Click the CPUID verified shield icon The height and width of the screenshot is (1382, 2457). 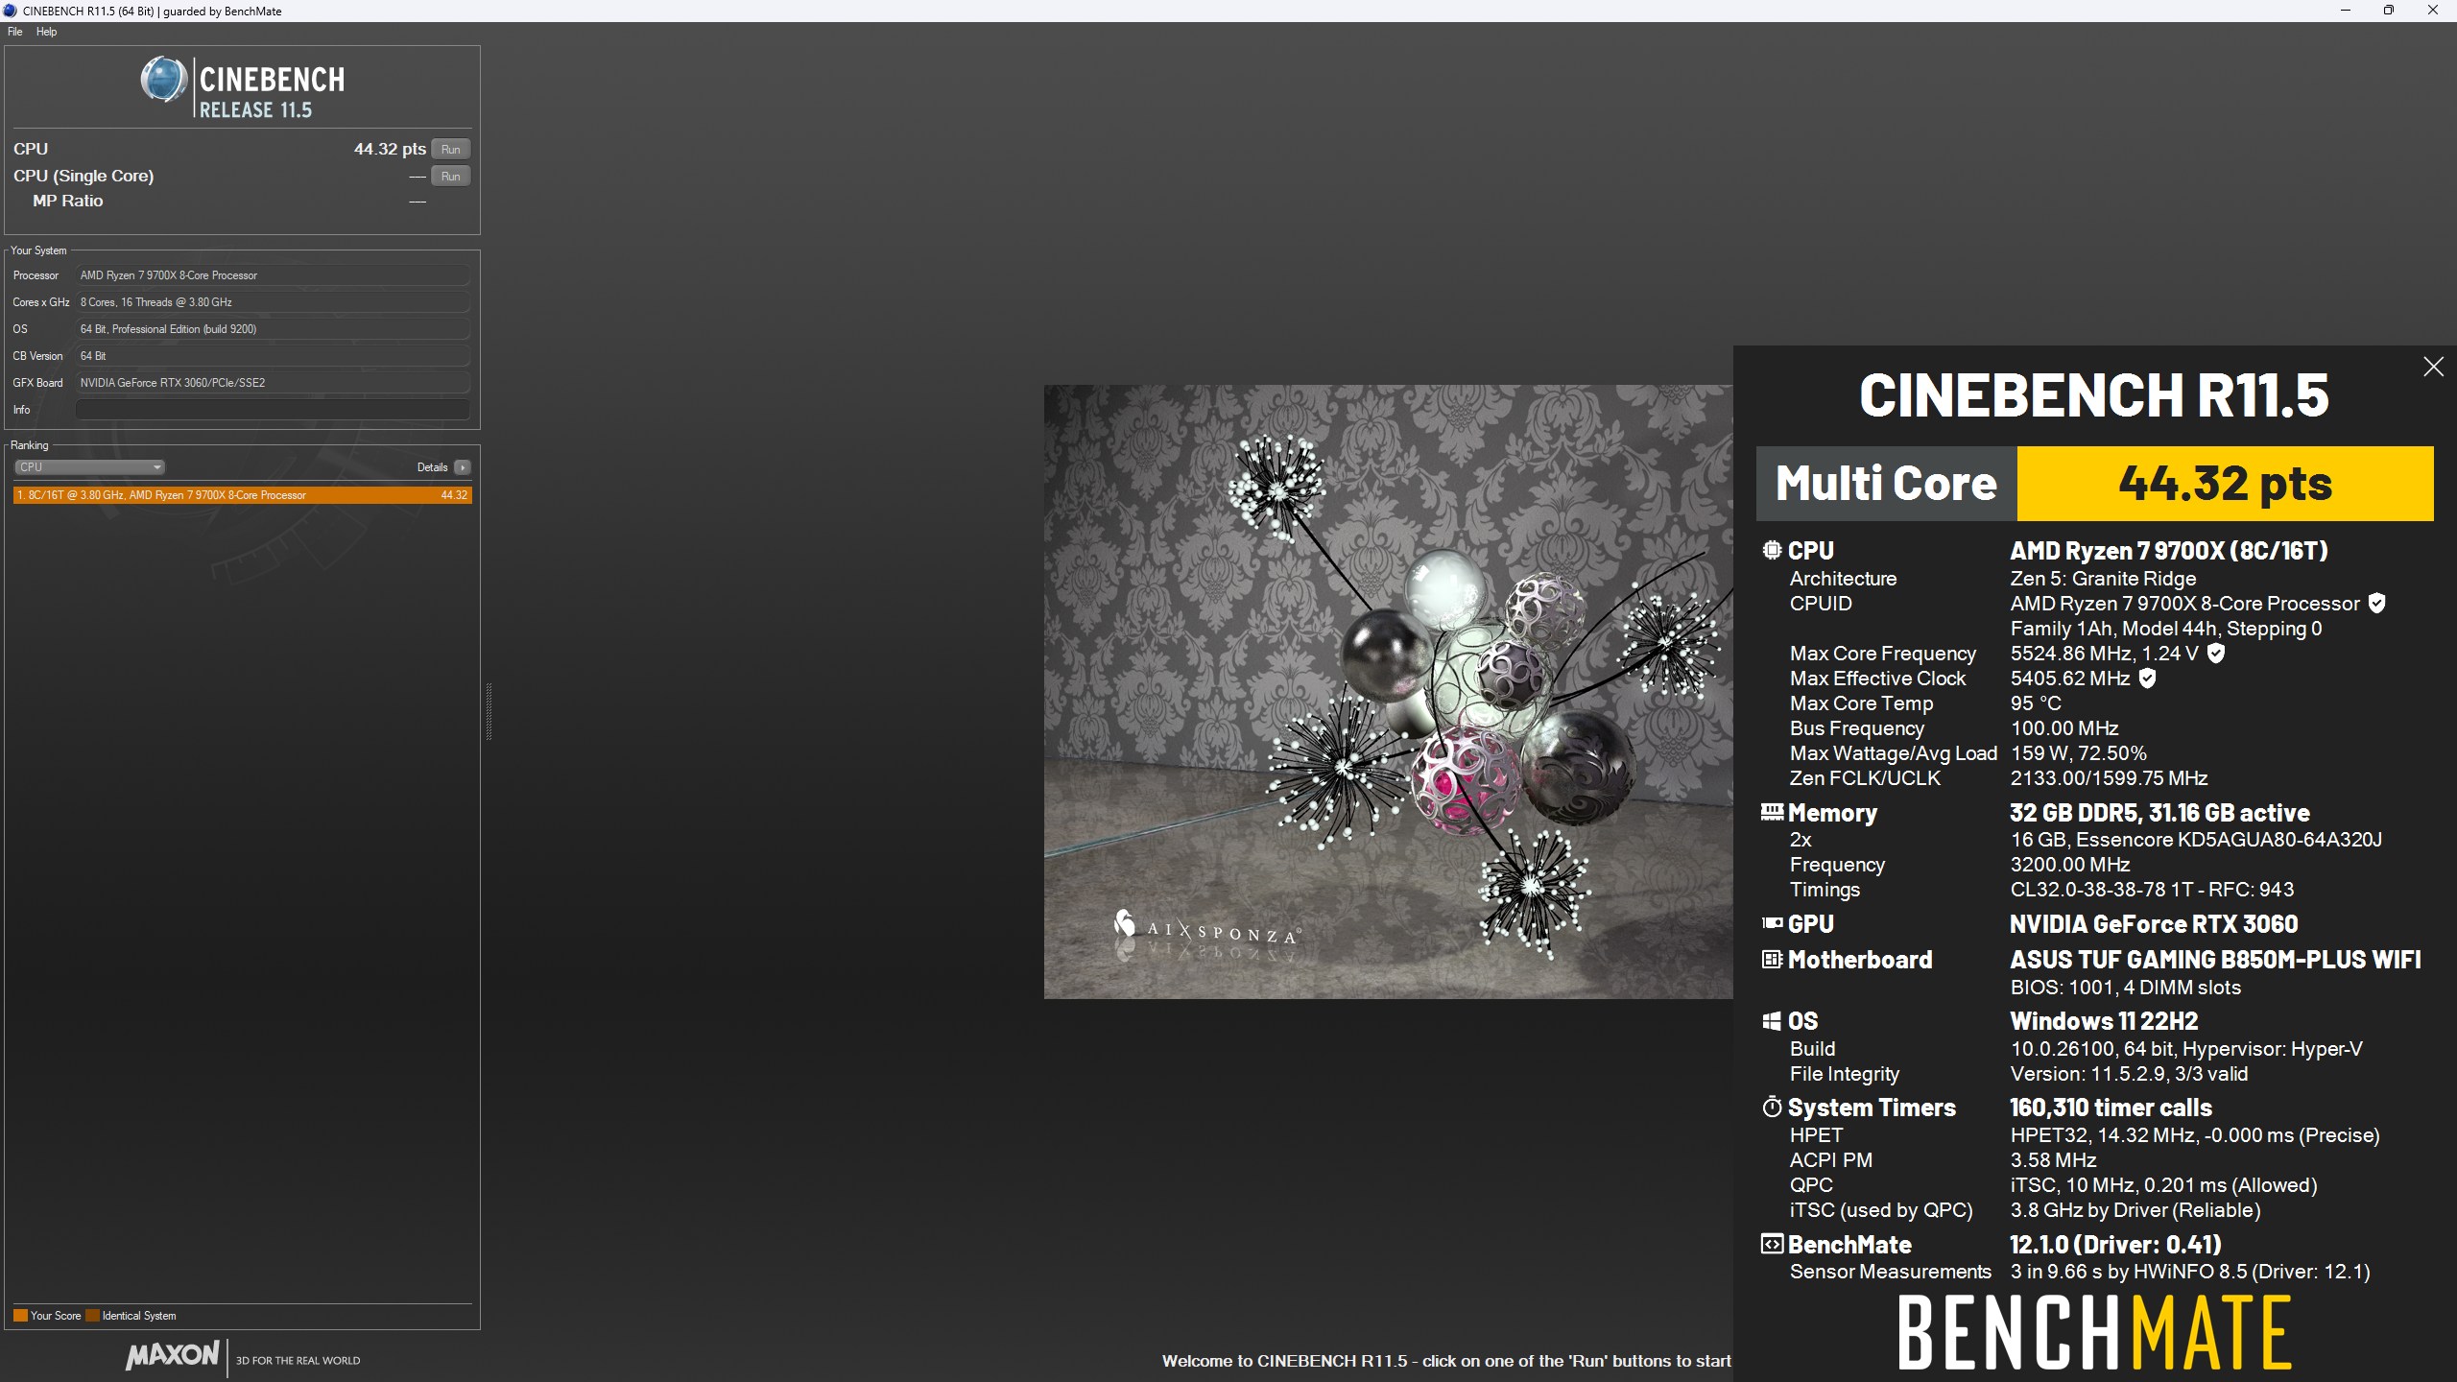(2376, 603)
